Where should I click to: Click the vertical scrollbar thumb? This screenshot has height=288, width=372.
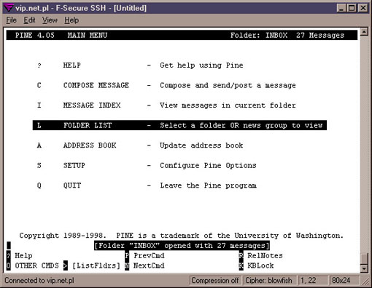tap(364, 259)
